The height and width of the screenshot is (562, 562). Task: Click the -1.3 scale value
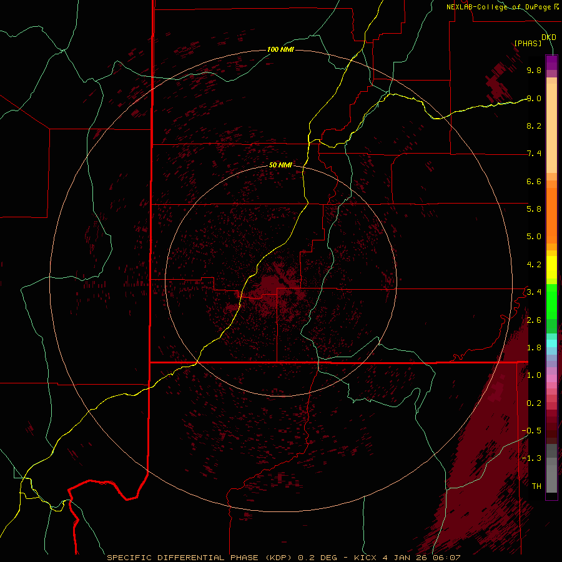(531, 458)
